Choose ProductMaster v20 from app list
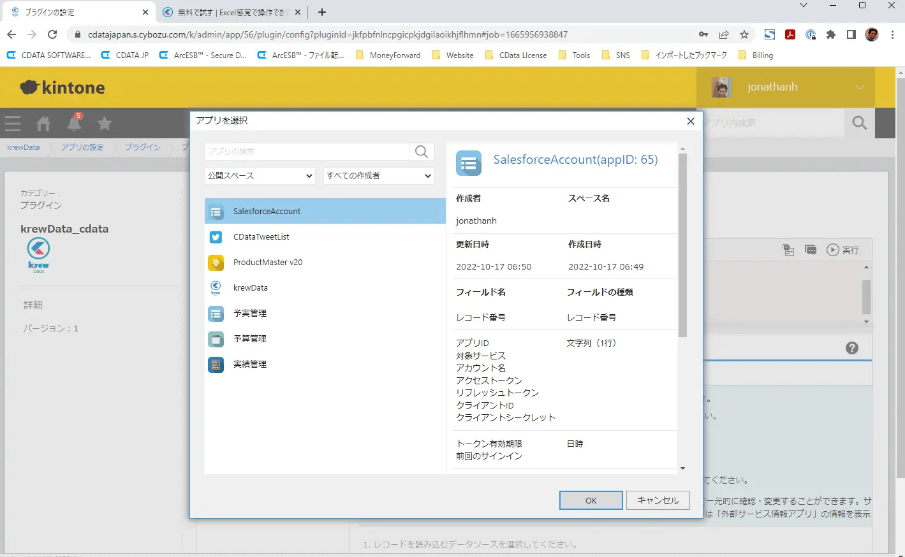 tap(325, 262)
